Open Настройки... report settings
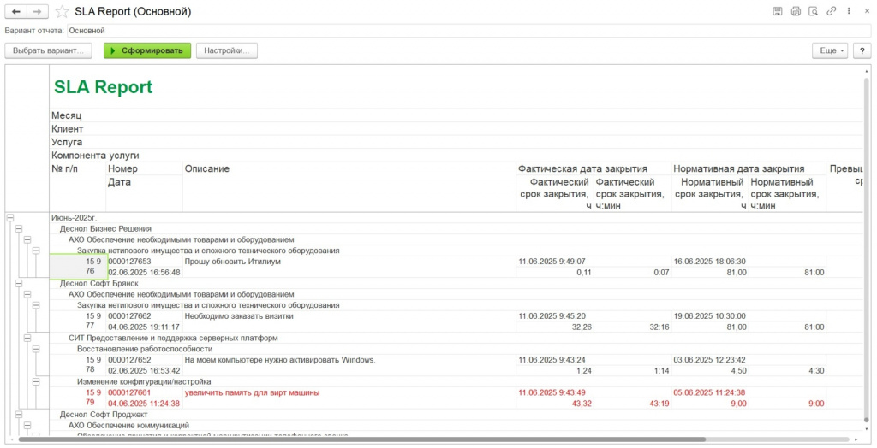 coord(226,50)
